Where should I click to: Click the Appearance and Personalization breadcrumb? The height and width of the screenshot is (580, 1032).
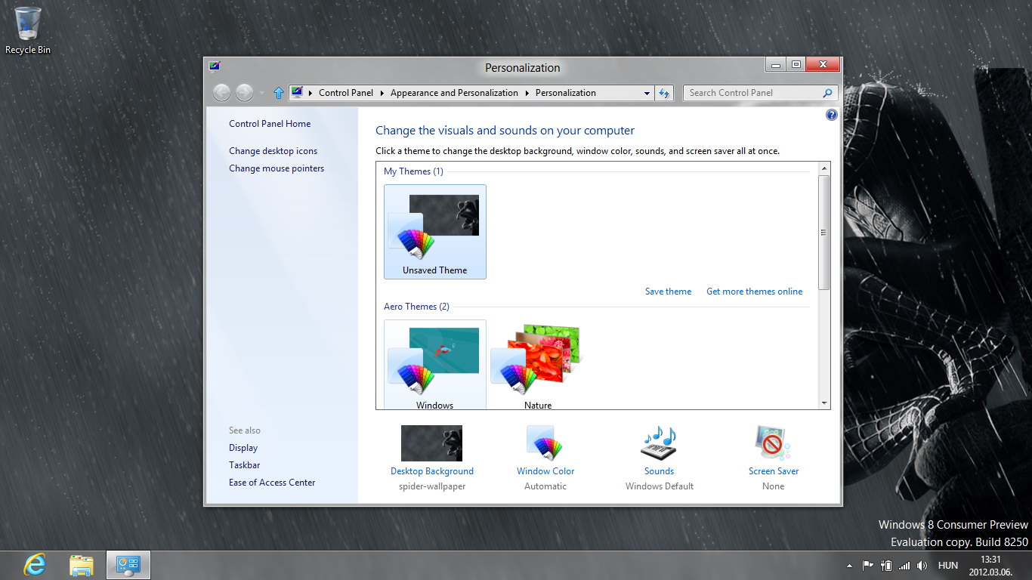pos(454,93)
